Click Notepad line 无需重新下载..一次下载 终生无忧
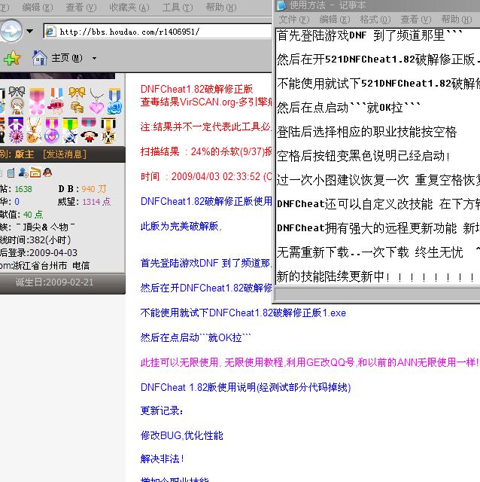This screenshot has height=482, width=480. click(x=369, y=252)
